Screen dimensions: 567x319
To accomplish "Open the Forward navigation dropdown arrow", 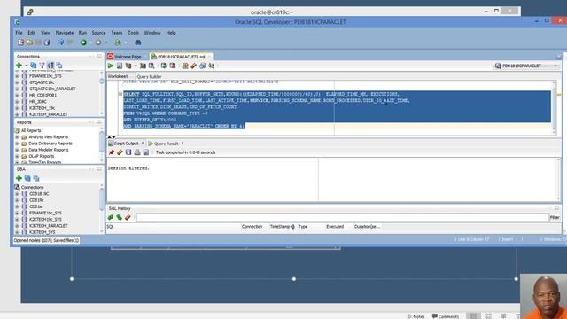I will (105, 43).
